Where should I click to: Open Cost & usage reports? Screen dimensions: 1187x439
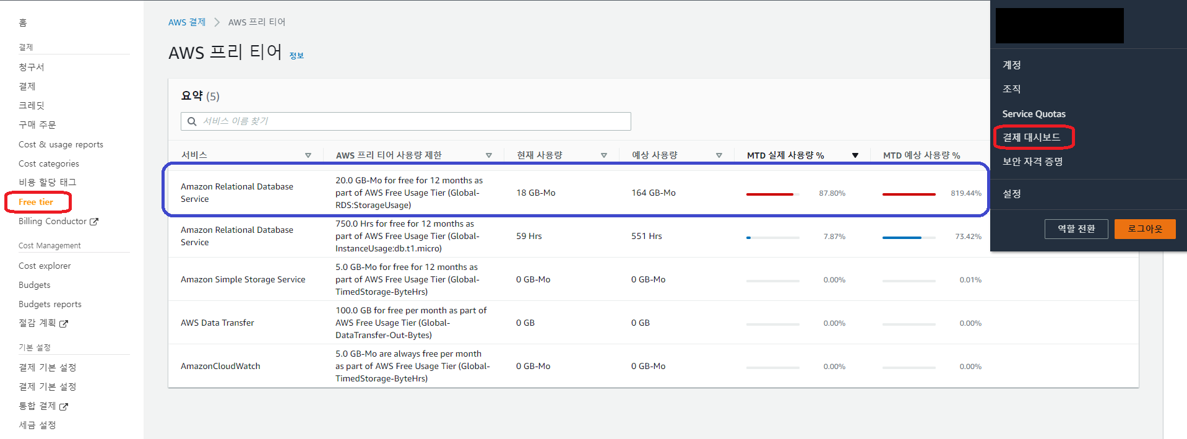tap(61, 144)
